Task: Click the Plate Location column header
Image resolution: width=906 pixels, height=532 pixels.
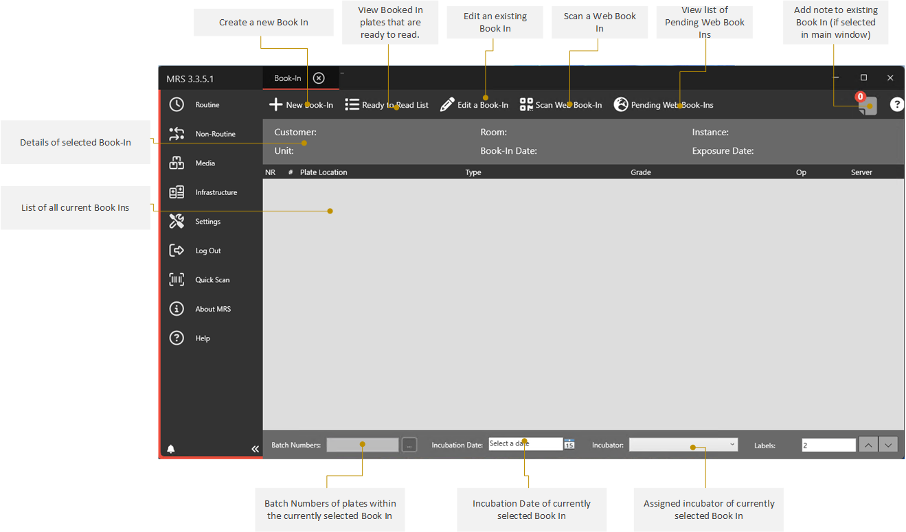Action: [x=324, y=172]
